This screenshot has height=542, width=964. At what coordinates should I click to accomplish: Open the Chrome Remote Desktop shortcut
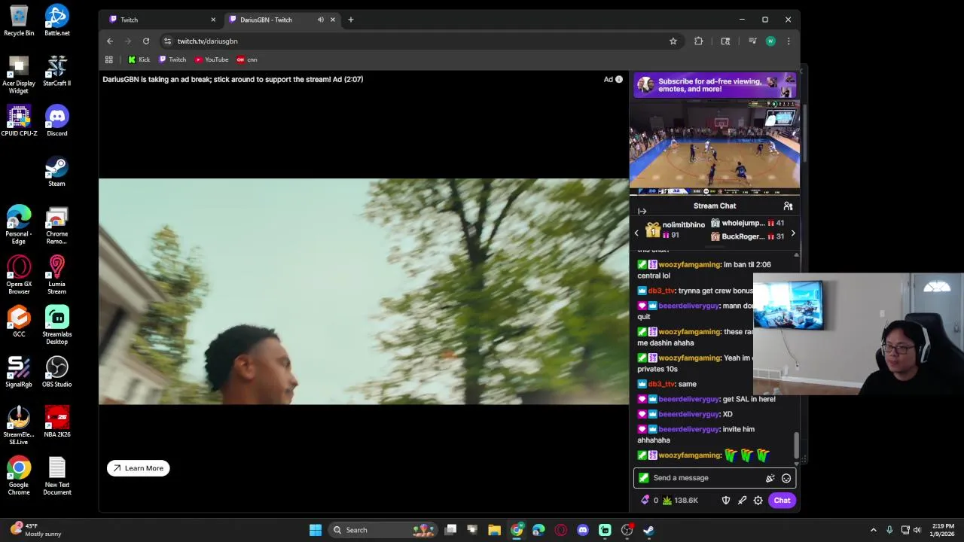click(57, 225)
